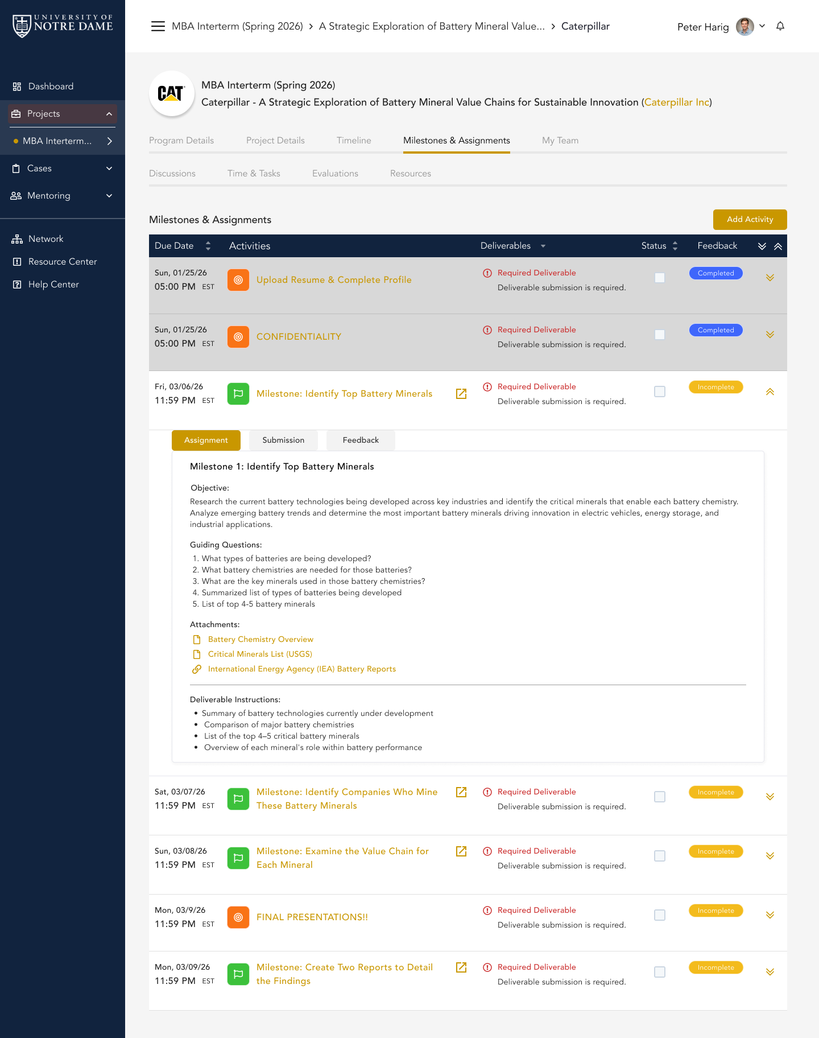Image resolution: width=819 pixels, height=1038 pixels.
Task: Check status box for Create Two Reports row
Action: pos(660,972)
